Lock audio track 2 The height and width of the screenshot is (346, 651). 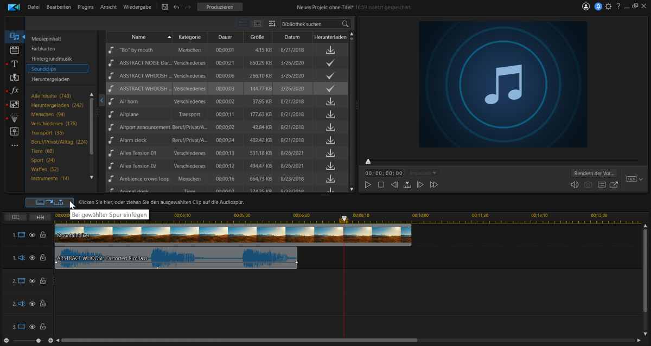[x=43, y=304]
